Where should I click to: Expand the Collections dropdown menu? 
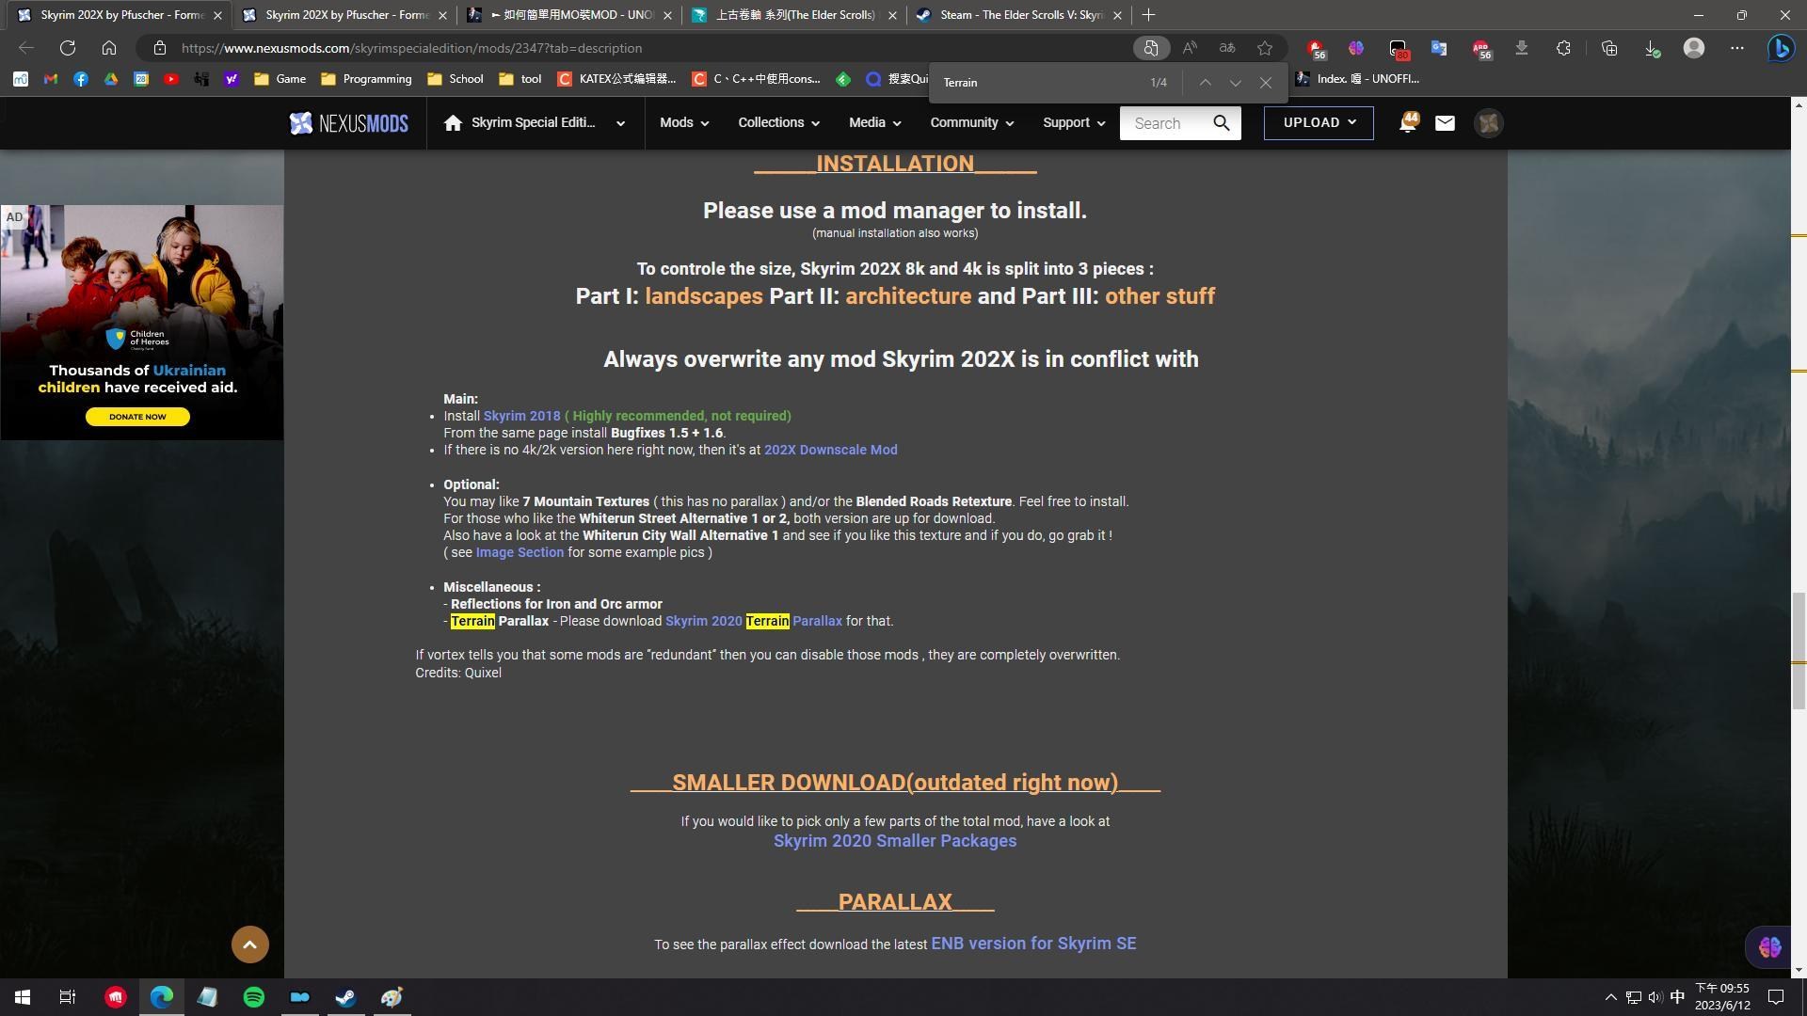pos(778,123)
